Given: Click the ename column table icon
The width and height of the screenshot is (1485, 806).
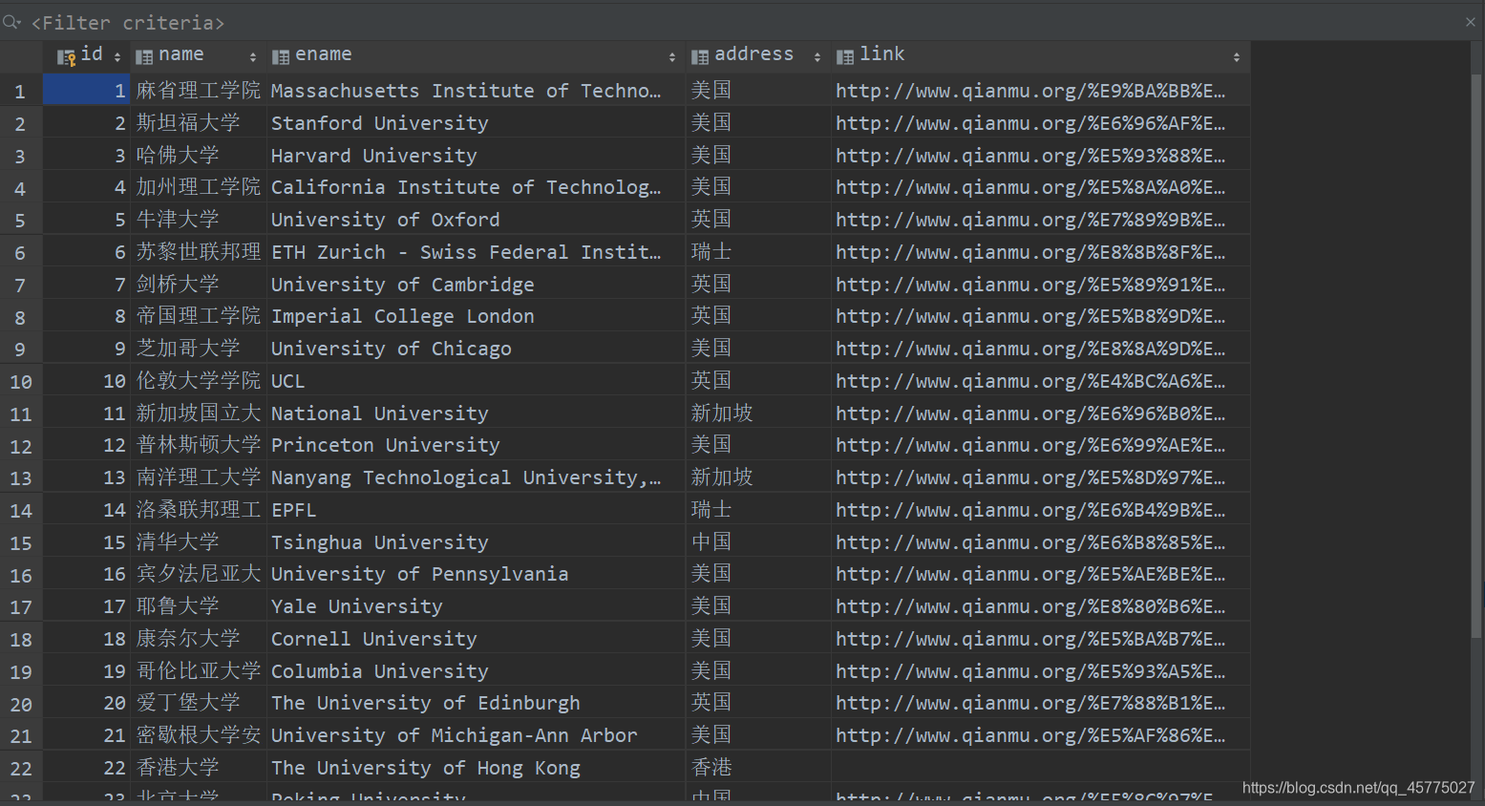Looking at the screenshot, I should [281, 57].
